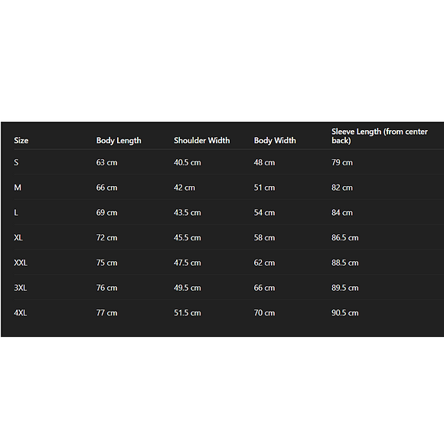
Task: Select the Body Length column header
Action: pos(119,141)
